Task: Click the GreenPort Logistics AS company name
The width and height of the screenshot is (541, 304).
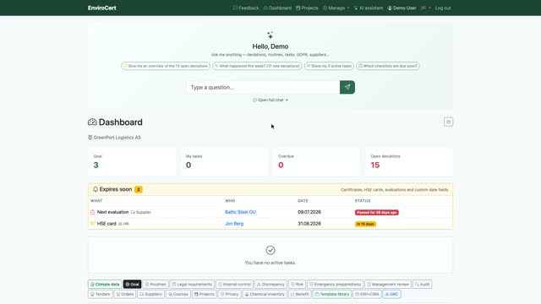Action: pyautogui.click(x=117, y=138)
